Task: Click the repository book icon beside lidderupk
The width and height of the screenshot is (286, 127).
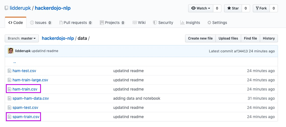Action: tap(7, 8)
